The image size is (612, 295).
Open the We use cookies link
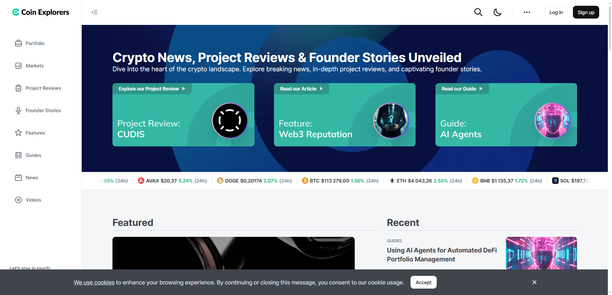(x=94, y=282)
